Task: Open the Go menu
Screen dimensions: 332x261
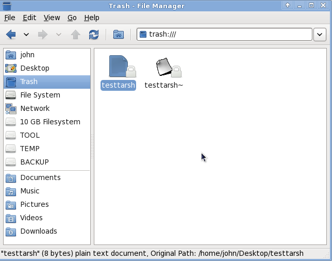Action: (x=72, y=18)
